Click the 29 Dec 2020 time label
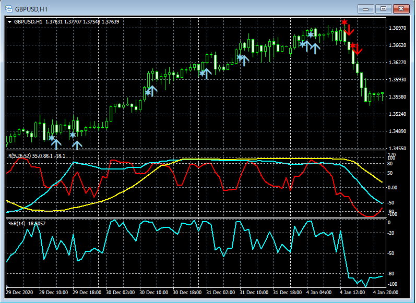416x303 pixels. (19, 293)
